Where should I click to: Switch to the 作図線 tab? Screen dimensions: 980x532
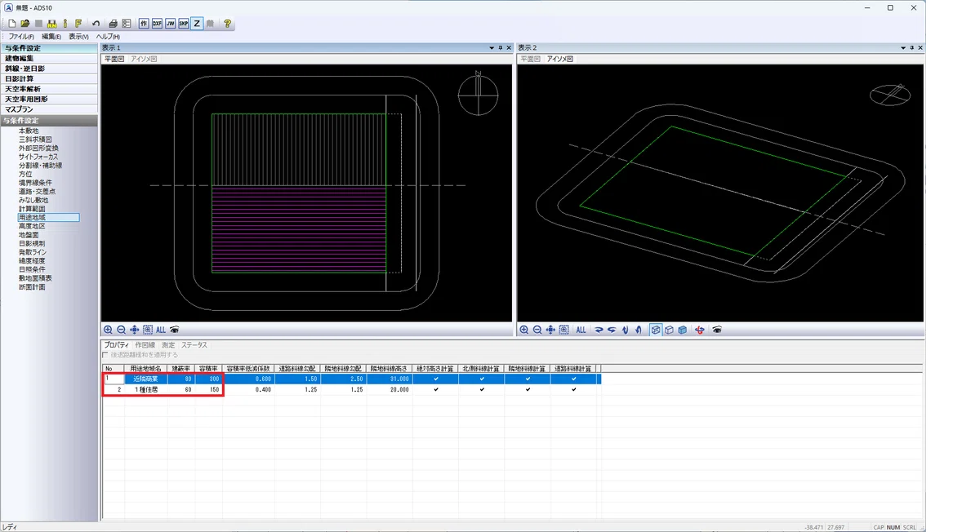[145, 345]
